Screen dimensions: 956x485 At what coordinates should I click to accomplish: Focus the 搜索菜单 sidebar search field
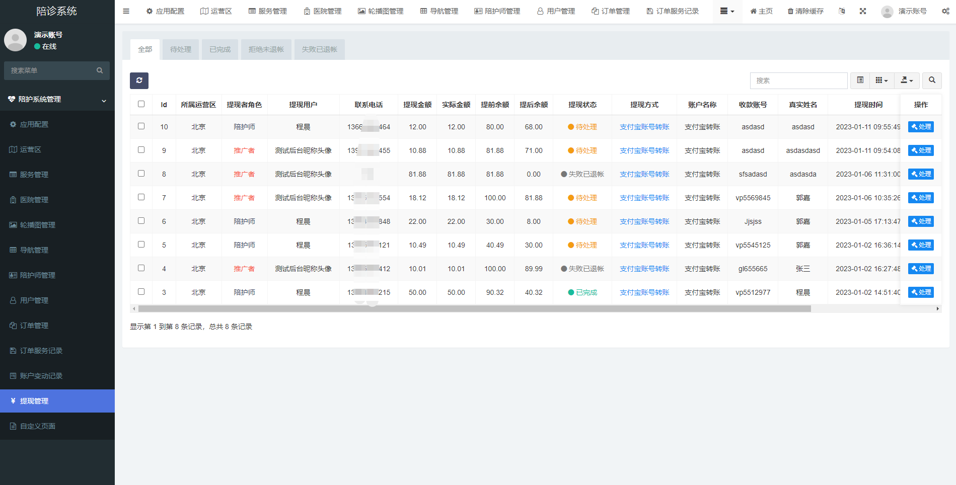pos(50,70)
